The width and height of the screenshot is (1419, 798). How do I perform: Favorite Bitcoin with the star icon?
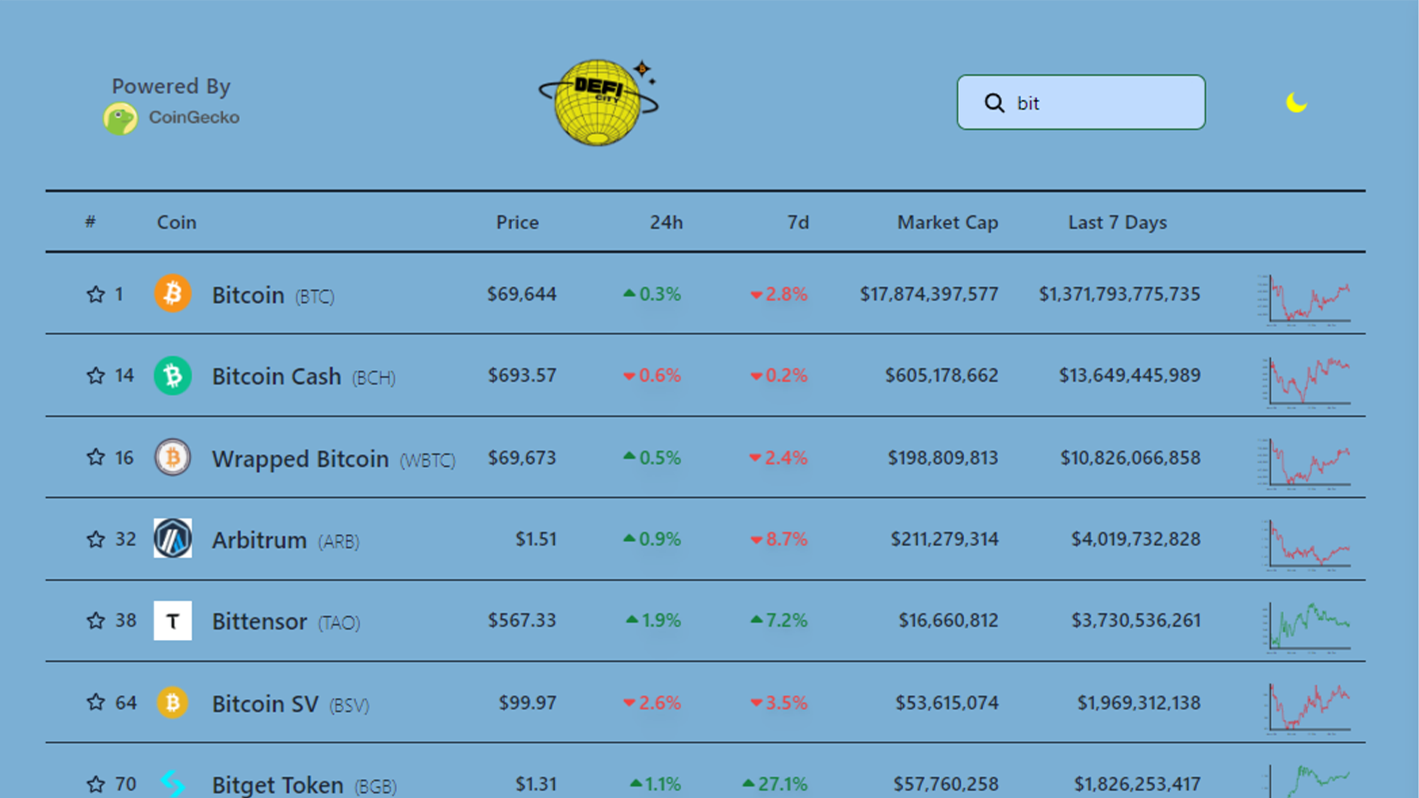click(96, 294)
